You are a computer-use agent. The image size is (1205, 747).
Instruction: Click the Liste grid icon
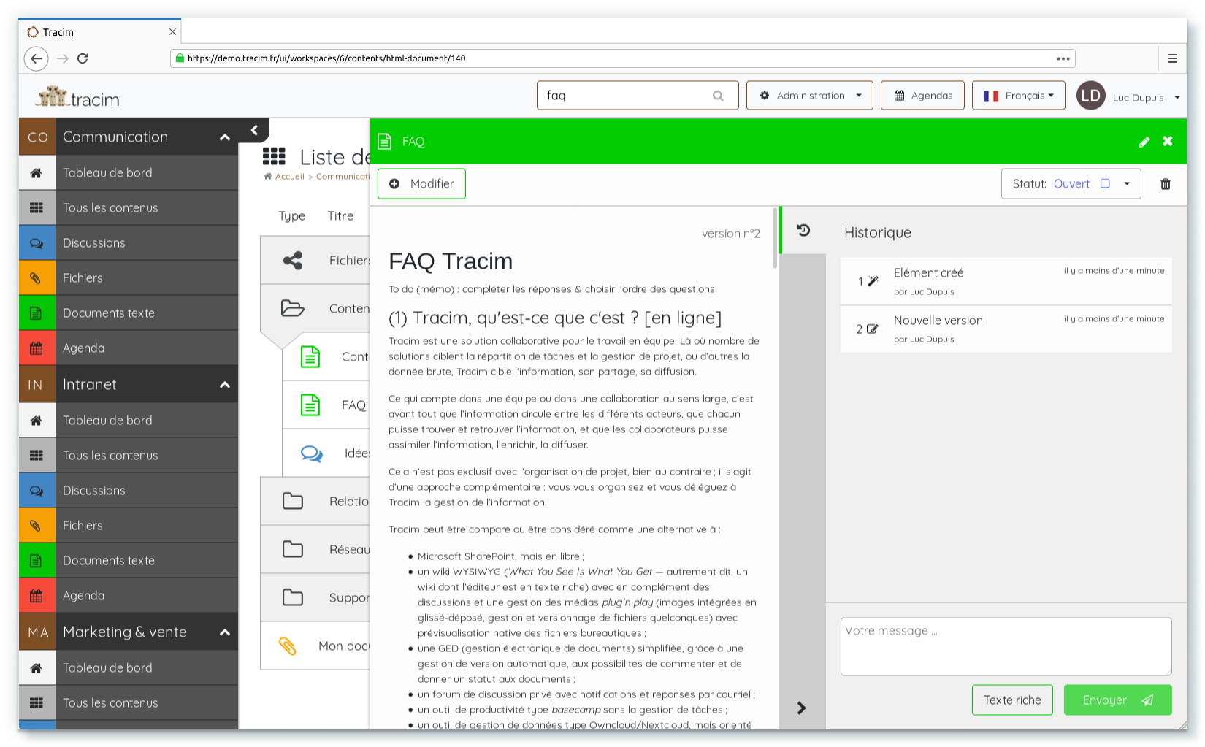(274, 156)
